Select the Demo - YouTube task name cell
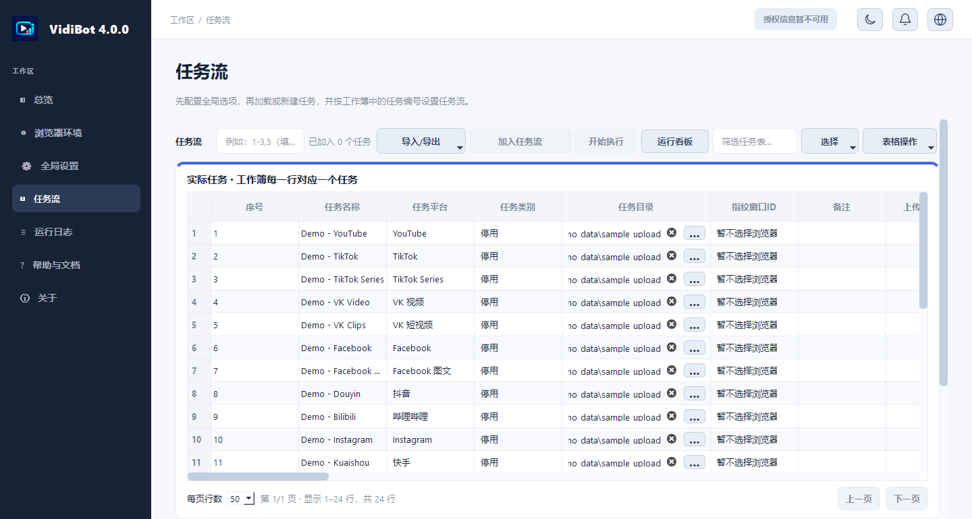Viewport: 972px width, 519px height. 342,233
